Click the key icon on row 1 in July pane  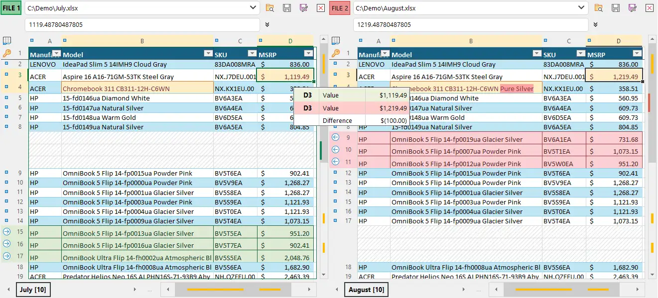(6, 53)
